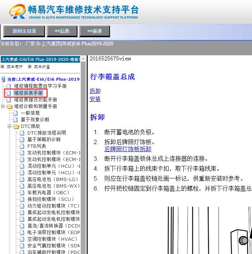Image resolution: width=252 pixels, height=254 pixels.
Task: Open the 一般信息 entry
Action: click(30, 113)
